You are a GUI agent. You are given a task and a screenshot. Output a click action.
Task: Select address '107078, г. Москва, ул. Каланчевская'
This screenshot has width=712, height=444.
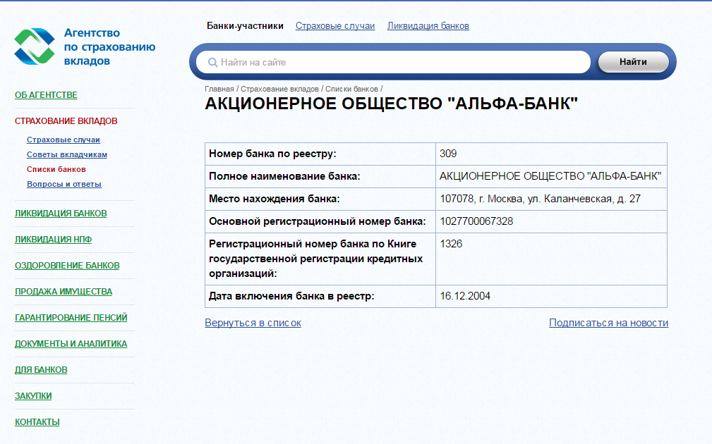[527, 199]
